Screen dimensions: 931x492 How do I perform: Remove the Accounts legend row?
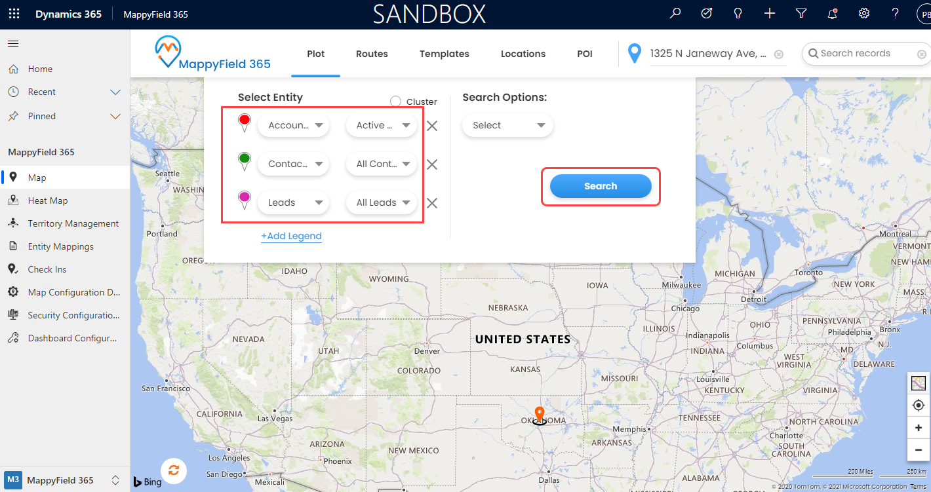click(432, 126)
